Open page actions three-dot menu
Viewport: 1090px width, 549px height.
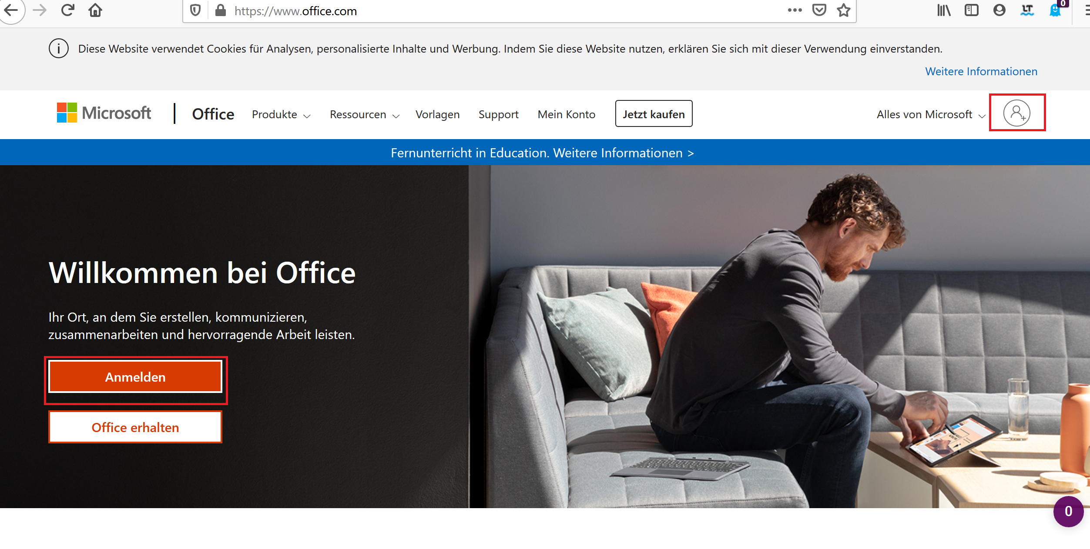coord(795,10)
